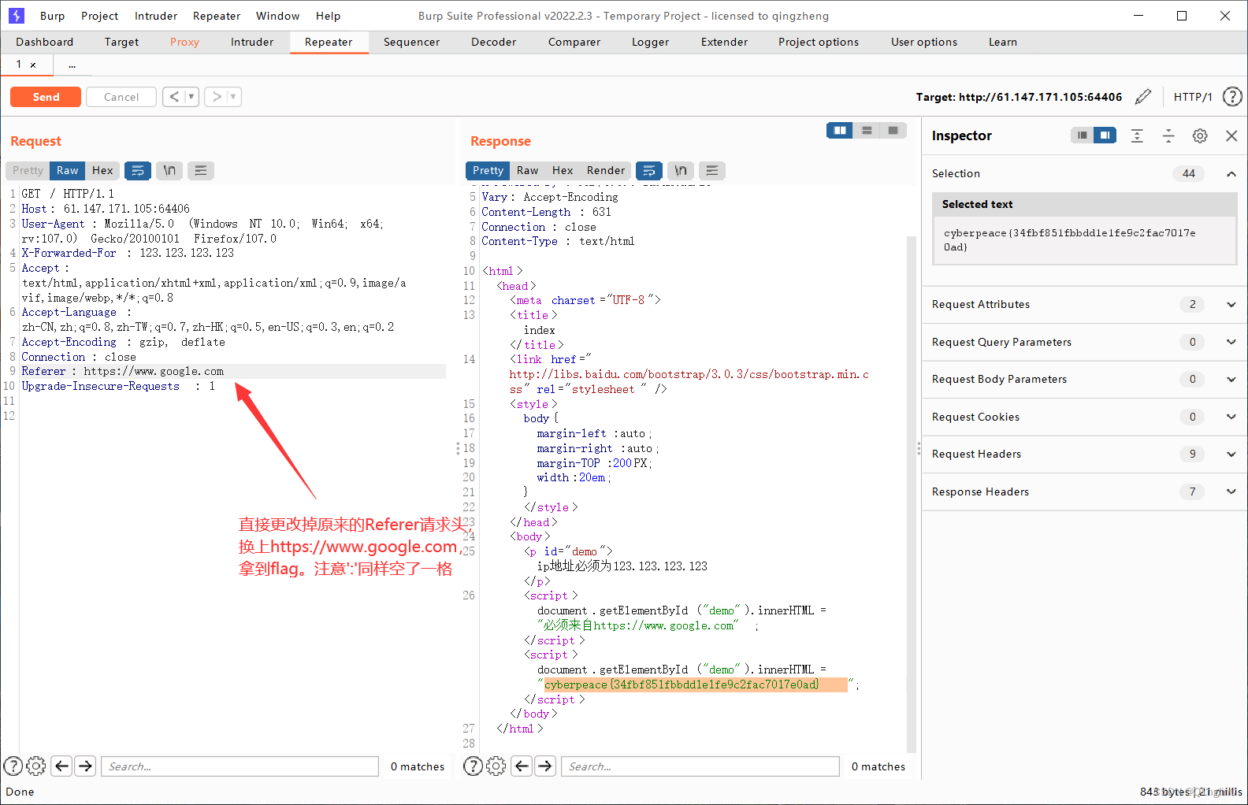Image resolution: width=1248 pixels, height=805 pixels.
Task: Expand Request Query Parameters section
Action: tap(1231, 342)
